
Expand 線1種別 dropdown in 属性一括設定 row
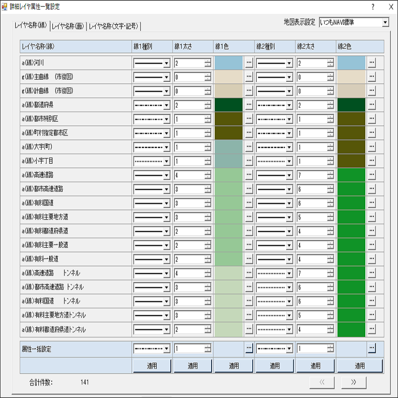167,348
